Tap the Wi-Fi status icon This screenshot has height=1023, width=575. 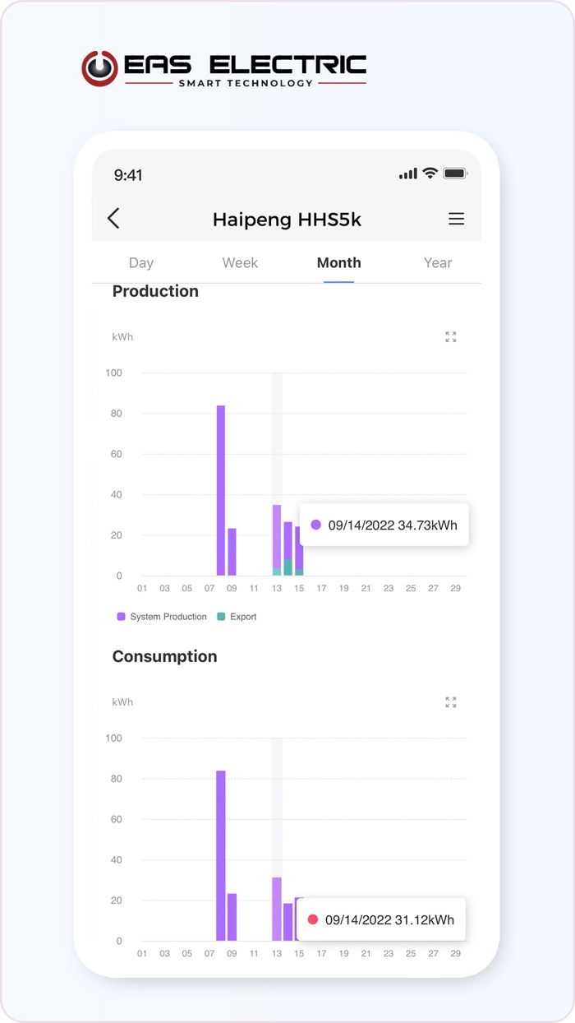click(430, 174)
